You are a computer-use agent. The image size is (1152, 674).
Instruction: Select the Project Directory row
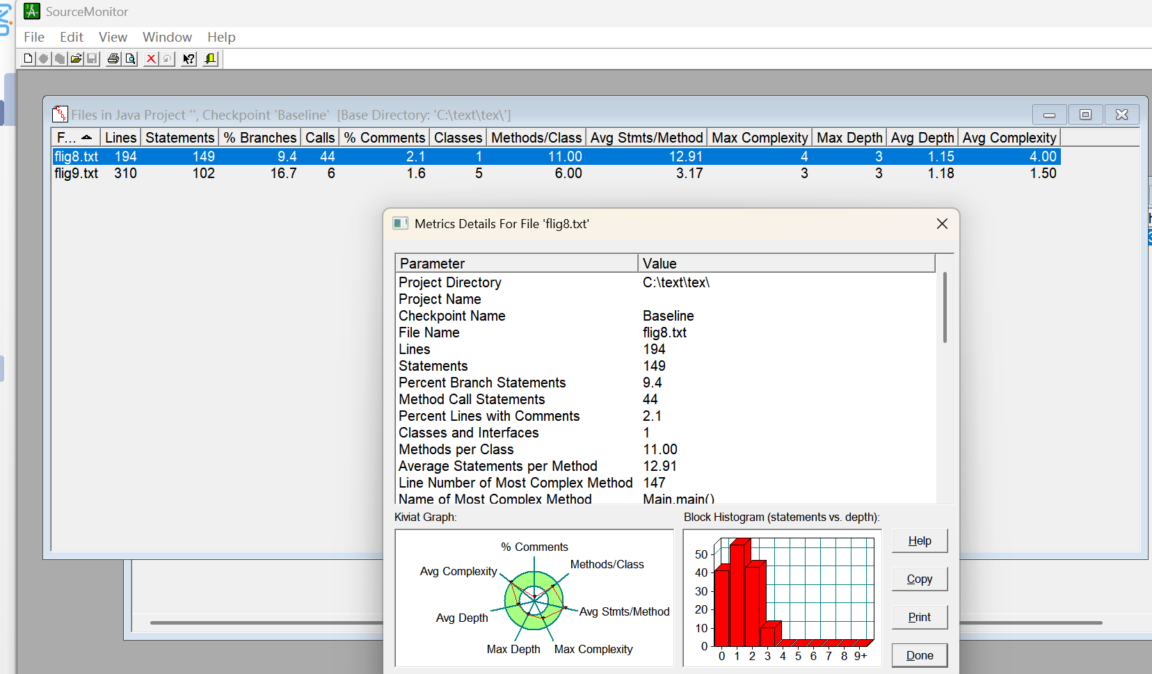pyautogui.click(x=666, y=282)
